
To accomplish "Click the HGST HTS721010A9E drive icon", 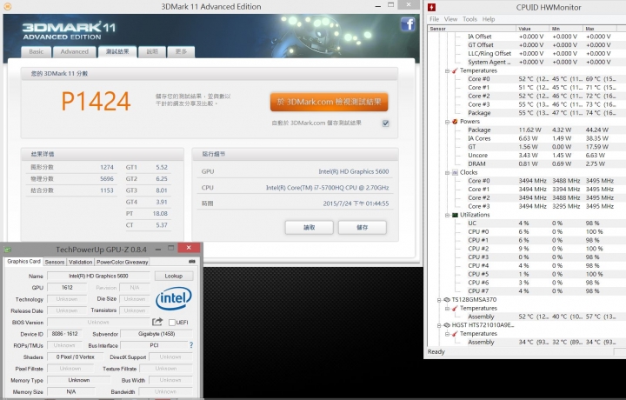I will 447,325.
